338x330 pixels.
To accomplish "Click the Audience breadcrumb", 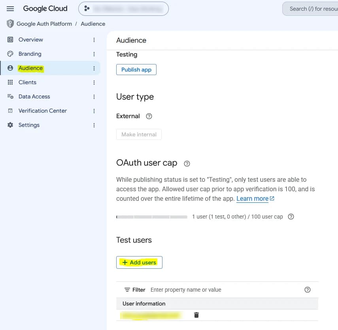I will click(93, 24).
